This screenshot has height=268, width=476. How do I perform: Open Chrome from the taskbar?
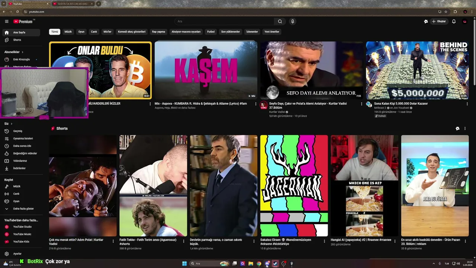259,264
